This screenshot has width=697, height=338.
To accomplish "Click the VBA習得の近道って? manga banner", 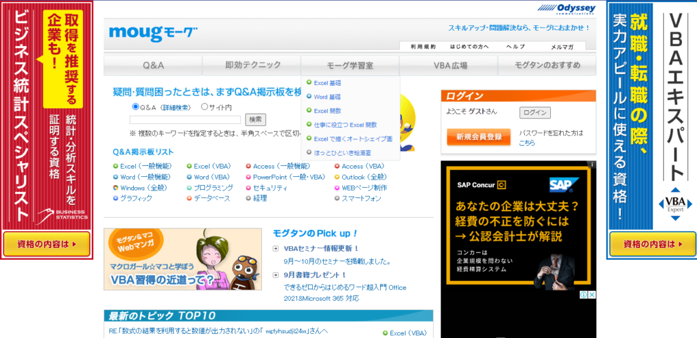I will point(183,259).
